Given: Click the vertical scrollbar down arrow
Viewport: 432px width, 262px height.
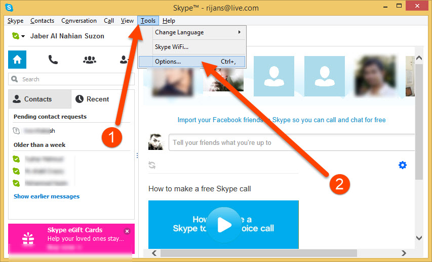Looking at the screenshot, I should click(x=419, y=238).
